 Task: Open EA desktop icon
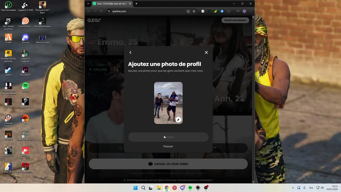coord(25,120)
